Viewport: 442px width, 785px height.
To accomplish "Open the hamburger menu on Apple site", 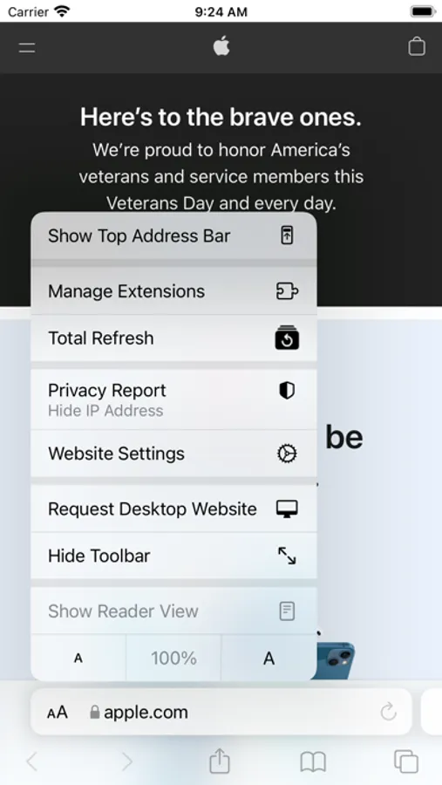I will (x=27, y=48).
